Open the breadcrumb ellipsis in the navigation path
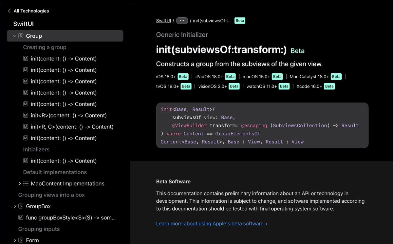 point(182,20)
